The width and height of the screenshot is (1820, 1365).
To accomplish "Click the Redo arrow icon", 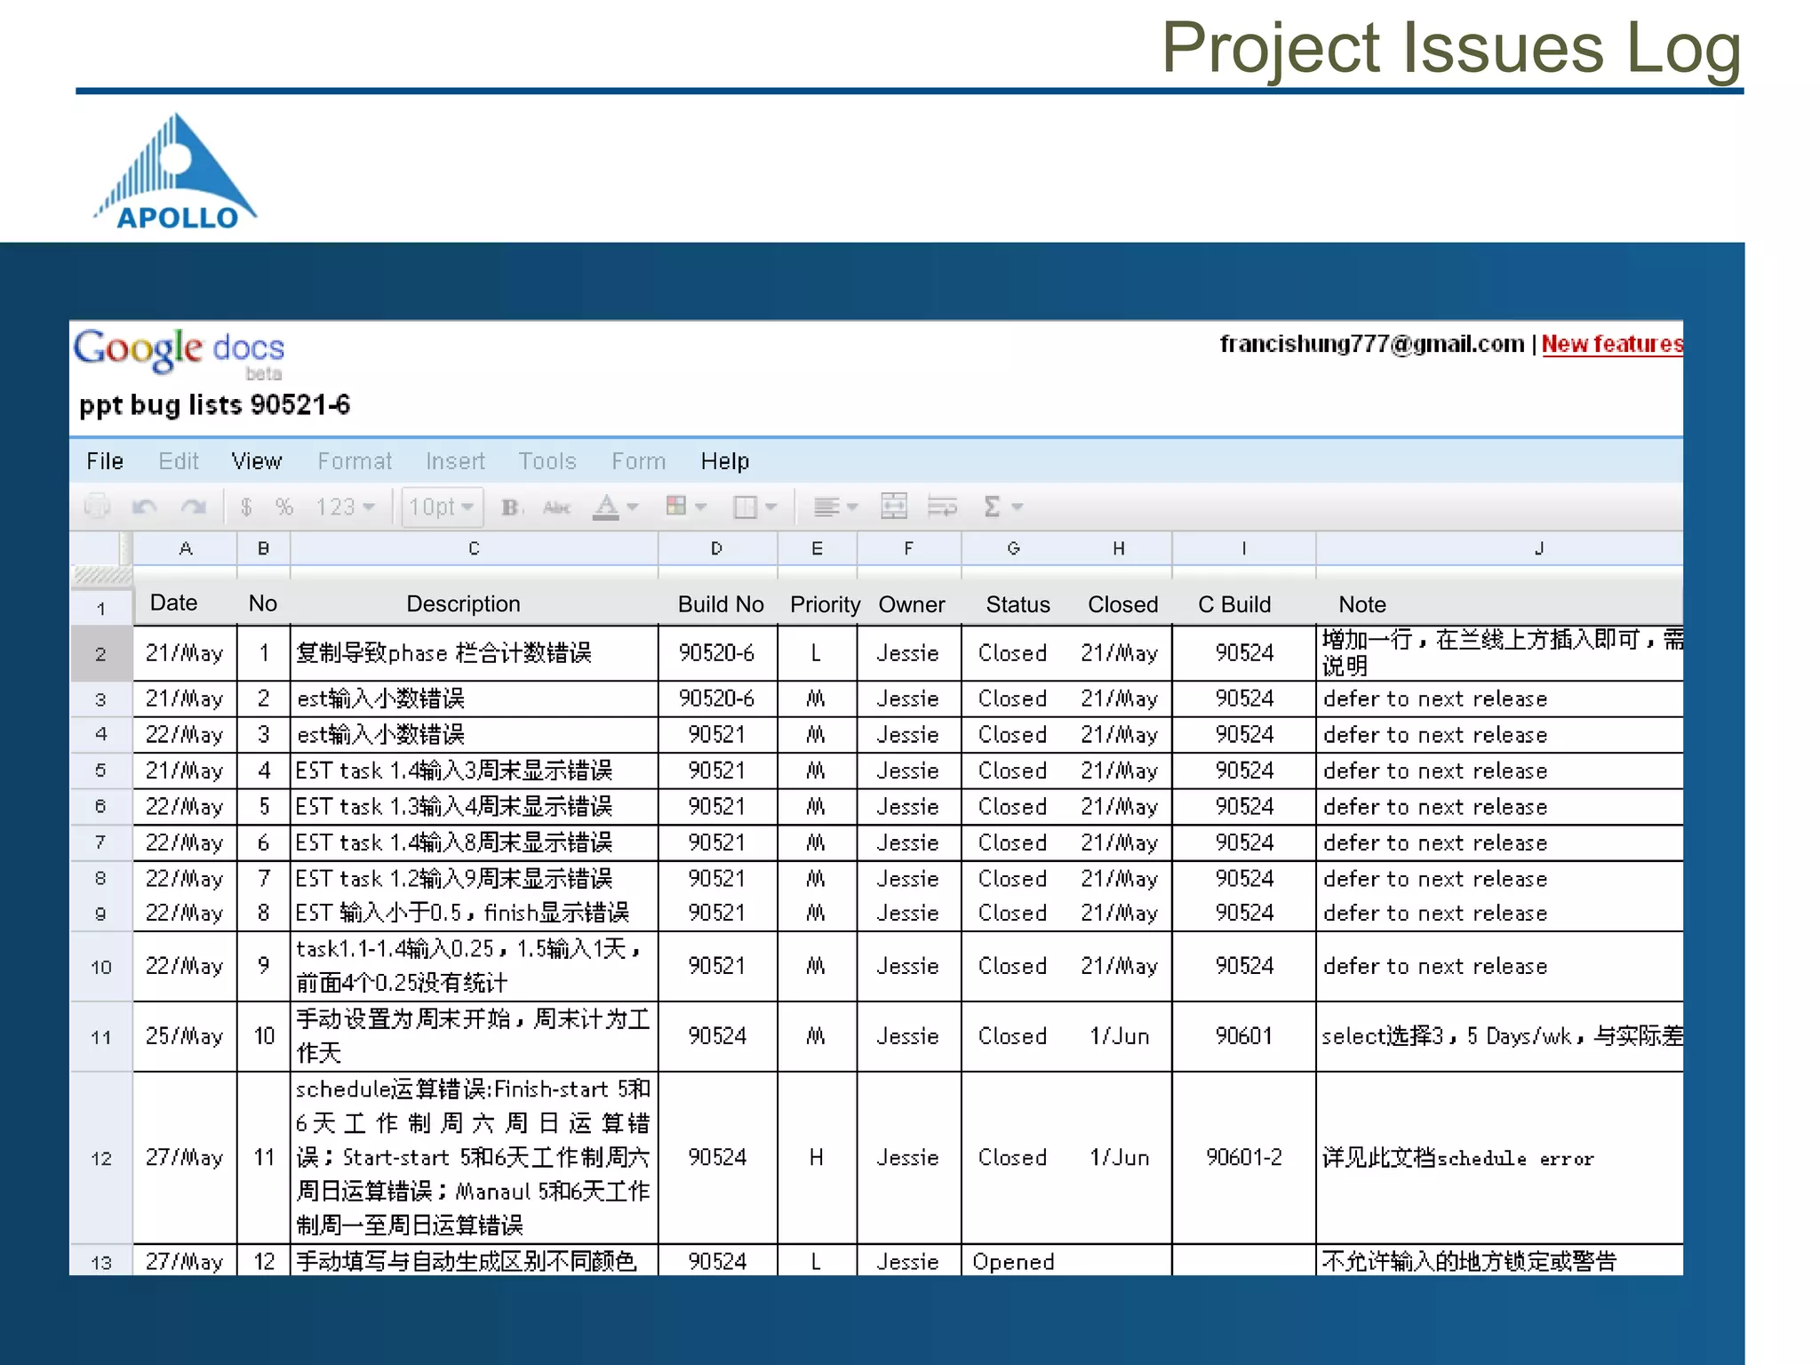I will pos(193,507).
